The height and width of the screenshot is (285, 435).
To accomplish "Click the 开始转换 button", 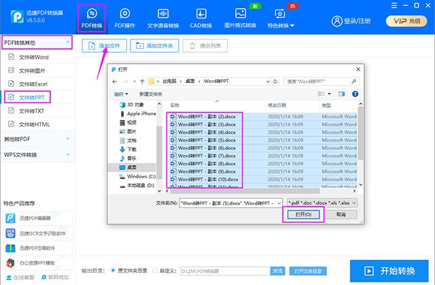I will [389, 271].
